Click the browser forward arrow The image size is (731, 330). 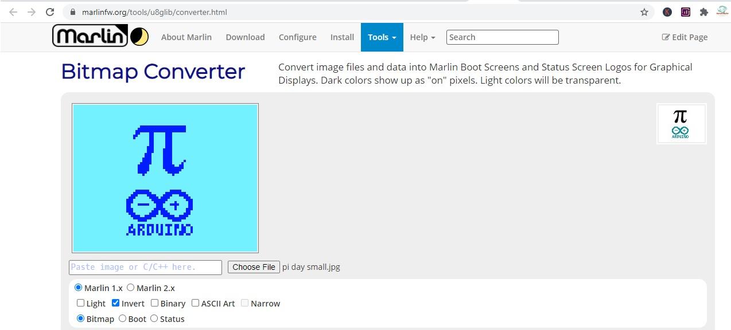pyautogui.click(x=32, y=12)
